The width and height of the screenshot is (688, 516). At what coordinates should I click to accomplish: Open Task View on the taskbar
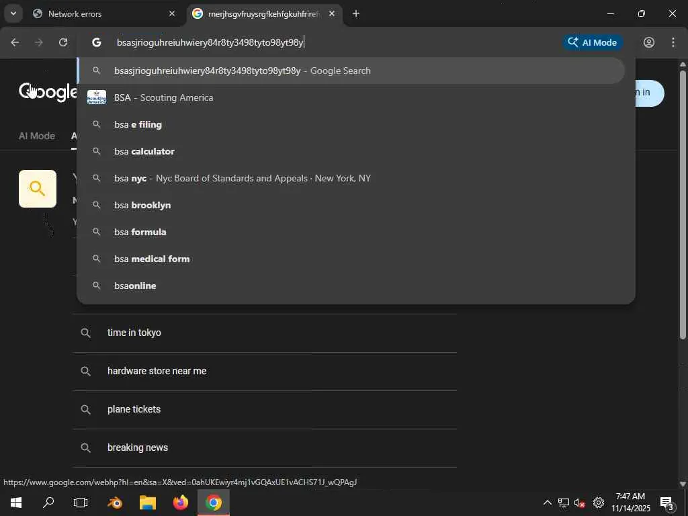click(81, 503)
